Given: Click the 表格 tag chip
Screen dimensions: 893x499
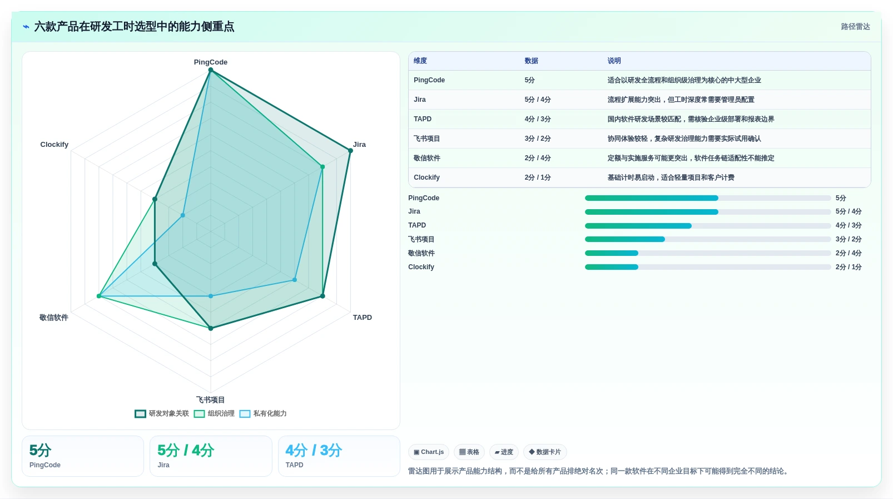Looking at the screenshot, I should 469,452.
